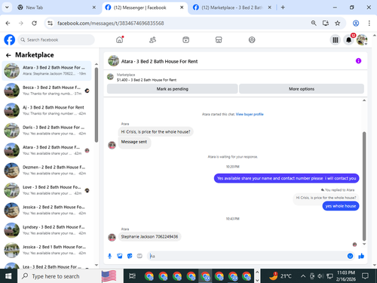The image size is (377, 283).
Task: Open the tab search dropdown arrow
Action: pos(7,8)
